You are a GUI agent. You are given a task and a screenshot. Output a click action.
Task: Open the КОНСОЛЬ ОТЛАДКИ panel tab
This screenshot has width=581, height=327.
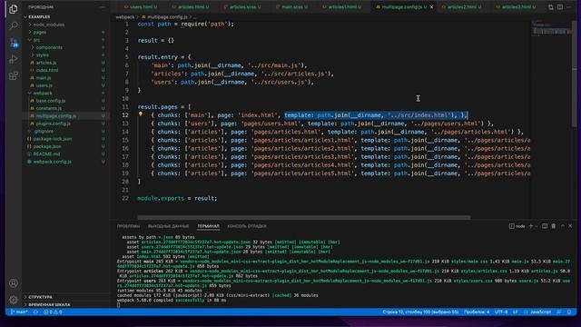247,226
